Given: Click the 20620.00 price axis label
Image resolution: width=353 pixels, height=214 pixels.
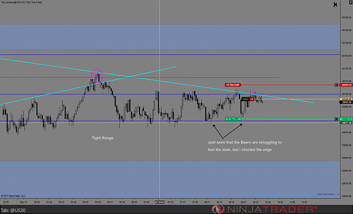Looking at the screenshot, I should [x=347, y=196].
